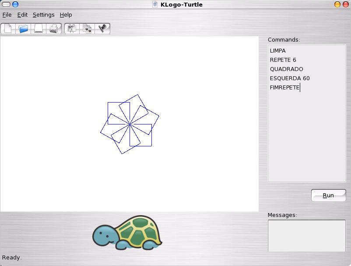Click the turtle mascot image
Viewport: 351px width, 266px height.
coord(127,233)
